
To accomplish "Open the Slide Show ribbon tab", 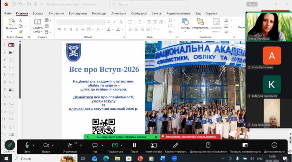I will (x=139, y=14).
